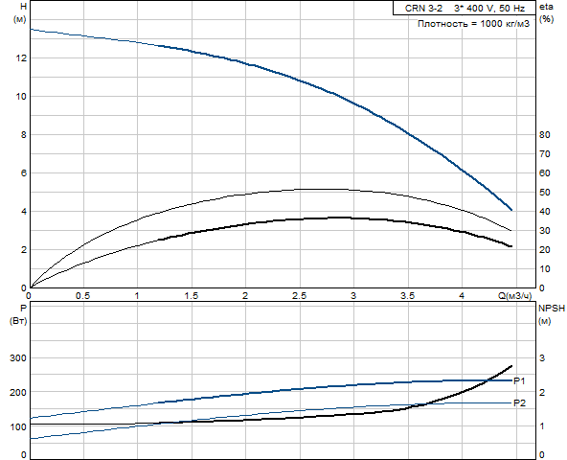Image resolution: width=567 pixels, height=460 pixels.
Task: Click the start of head curve at zero flow
Action: (x=31, y=29)
